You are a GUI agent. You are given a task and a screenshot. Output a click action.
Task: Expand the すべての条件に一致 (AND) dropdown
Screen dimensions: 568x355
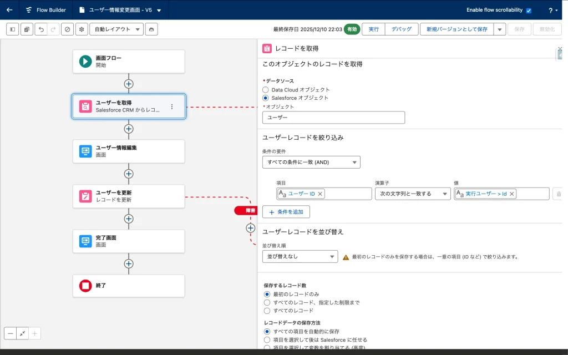point(311,162)
